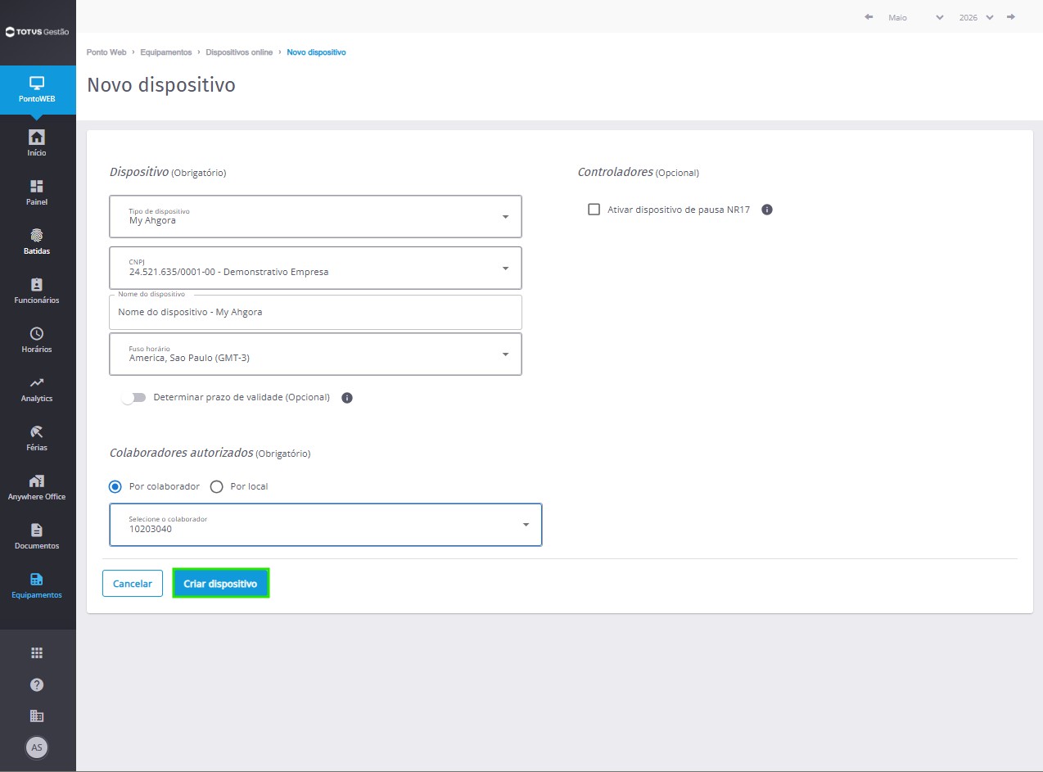Click Colaboradores autorizados heading
Viewport: 1043px width, 772px height.
coord(210,453)
